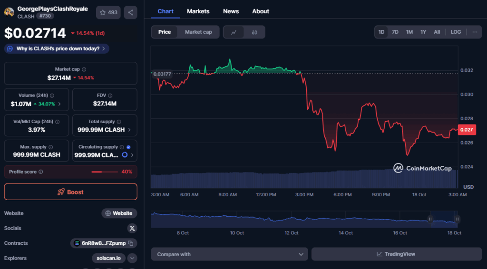The width and height of the screenshot is (487, 269).
Task: Open the X social profile icon
Action: [132, 228]
